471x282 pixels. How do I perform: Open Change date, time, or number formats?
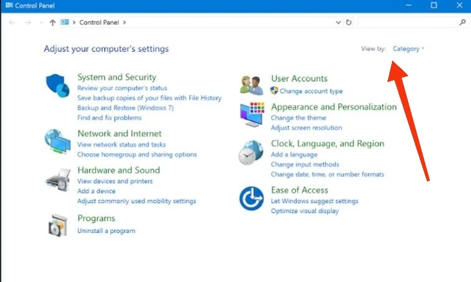tap(327, 175)
